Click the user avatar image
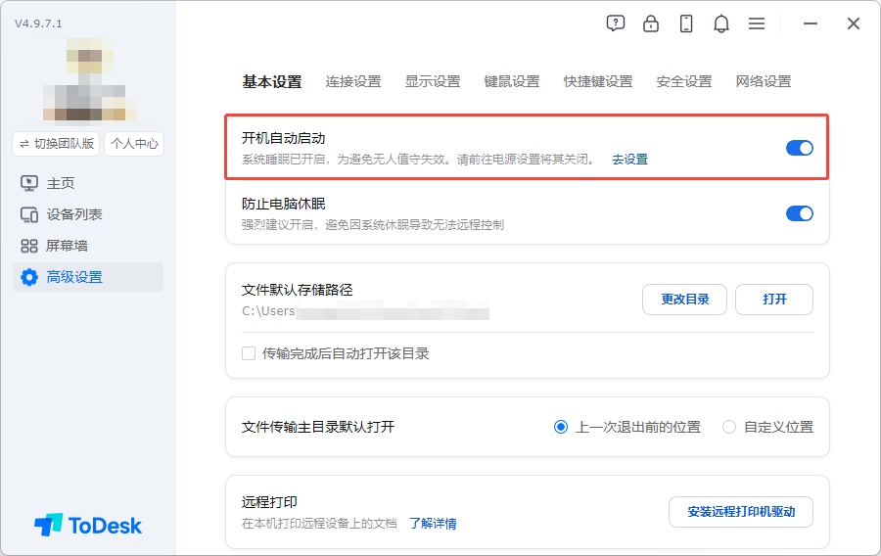Viewport: 881px width, 556px height. [90, 79]
